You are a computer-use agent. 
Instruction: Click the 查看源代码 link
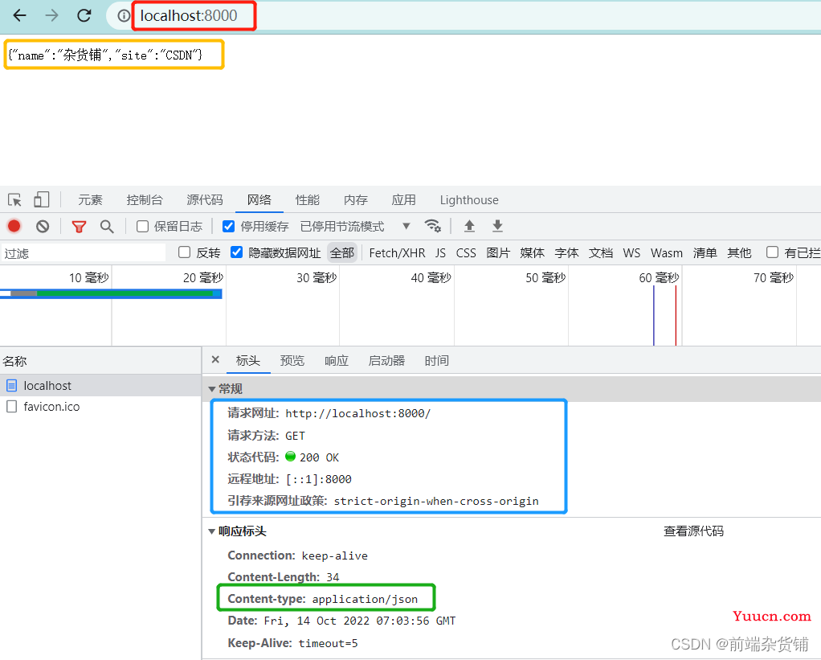[x=694, y=531]
